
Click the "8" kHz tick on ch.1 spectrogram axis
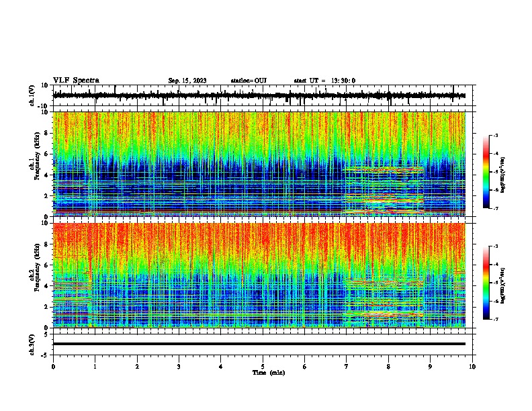click(x=46, y=133)
